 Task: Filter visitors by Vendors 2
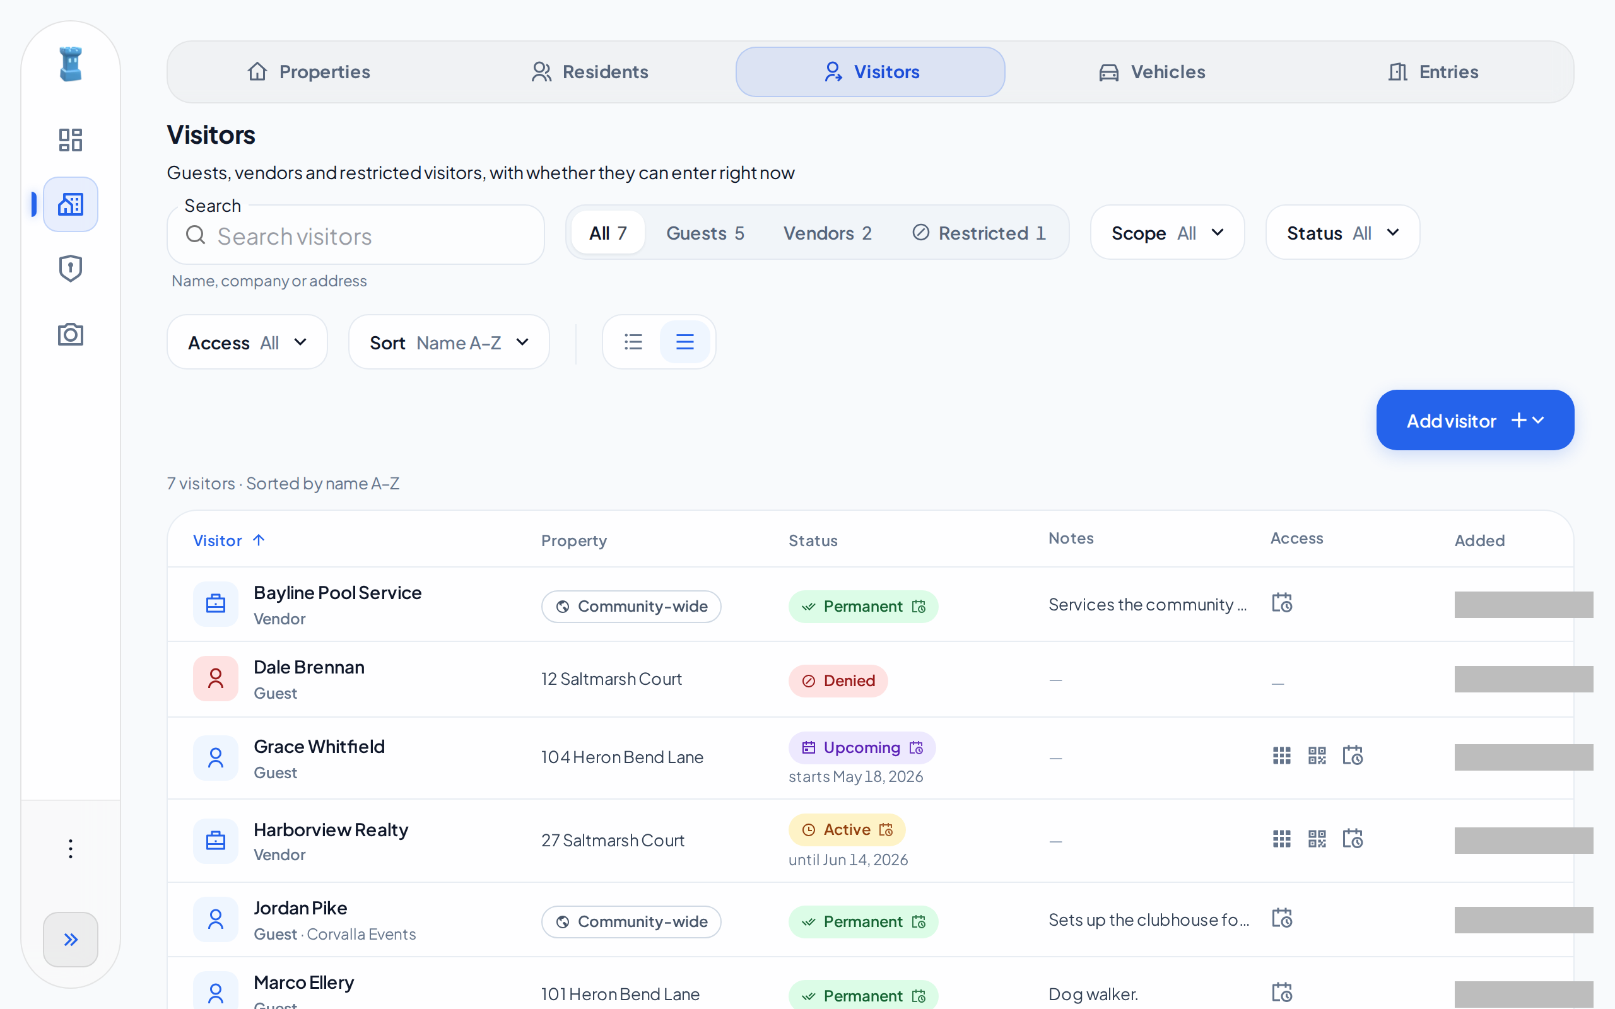(x=828, y=233)
